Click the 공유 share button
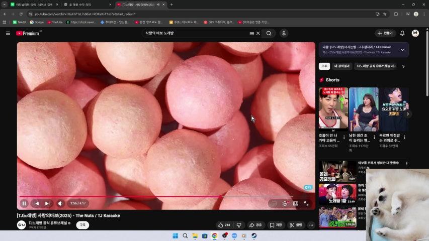The image size is (429, 241). [x=256, y=225]
